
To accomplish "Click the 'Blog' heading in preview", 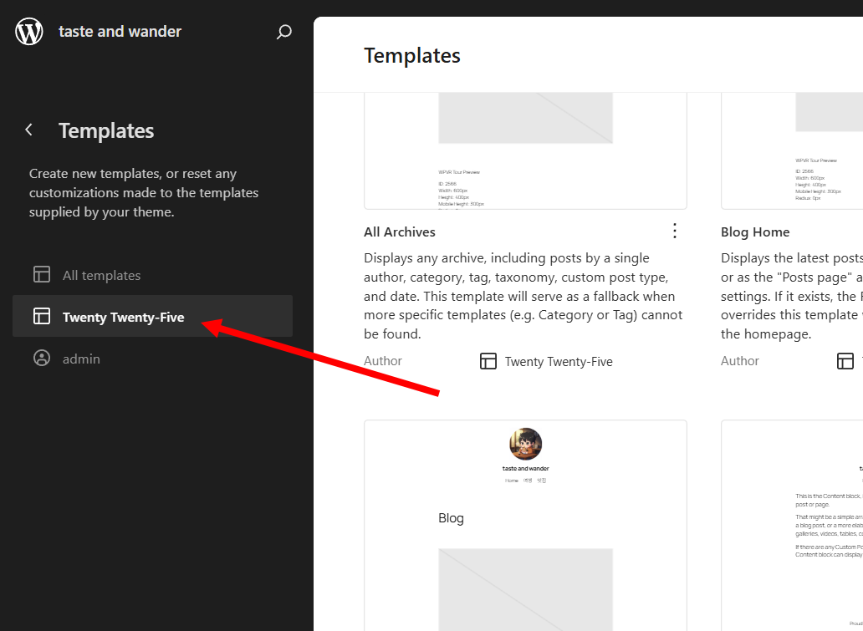I will pyautogui.click(x=451, y=518).
